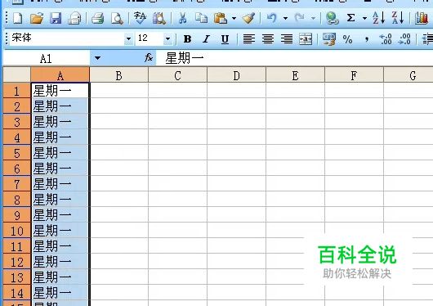Launch the Chart Wizard icon
Viewport: 433px width, 306px height.
point(421,18)
